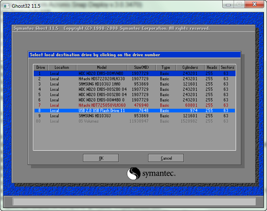This screenshot has height=211, width=267.
Task: Click the Model column header
Action: click(102, 67)
